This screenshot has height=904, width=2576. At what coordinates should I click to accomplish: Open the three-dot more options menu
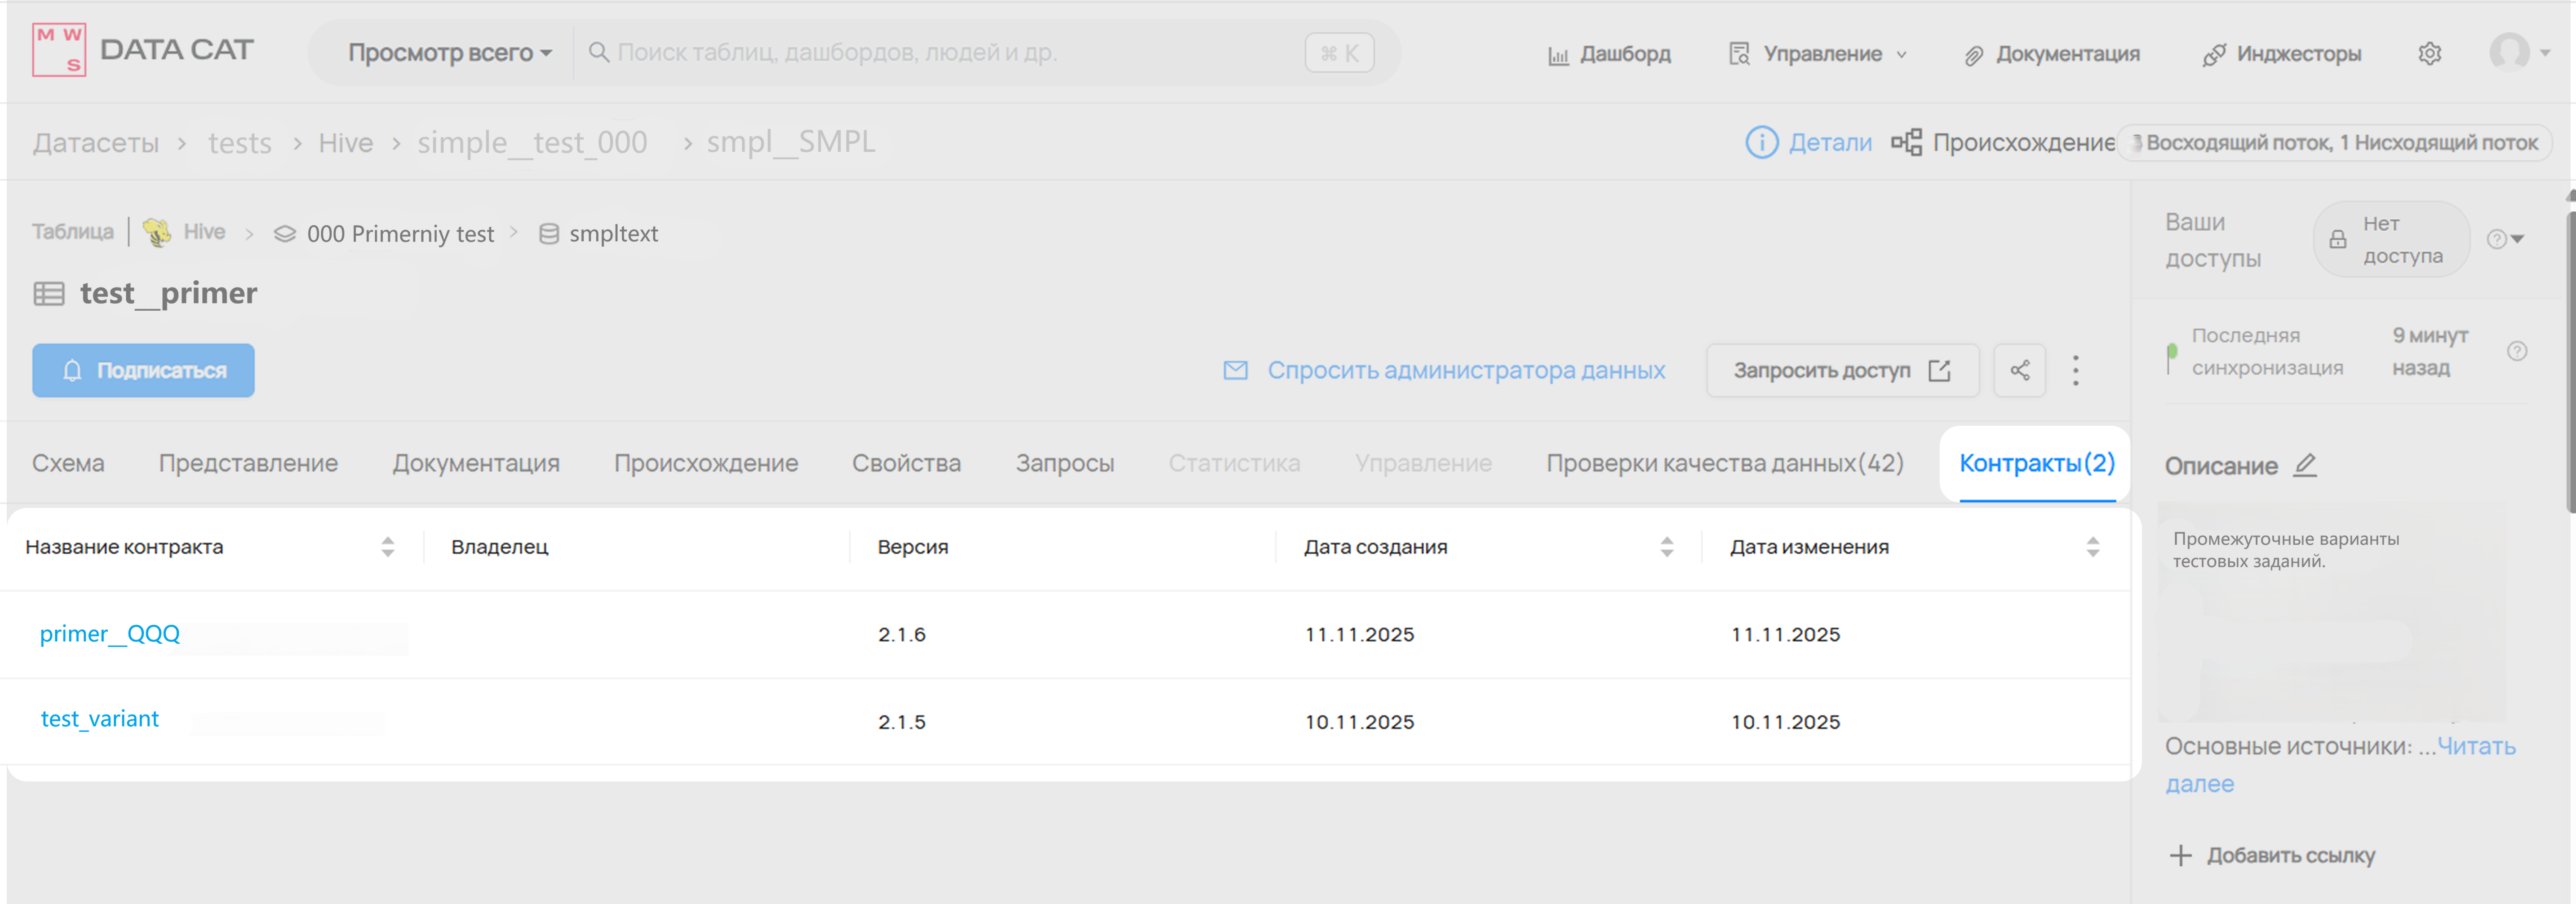pos(2075,371)
